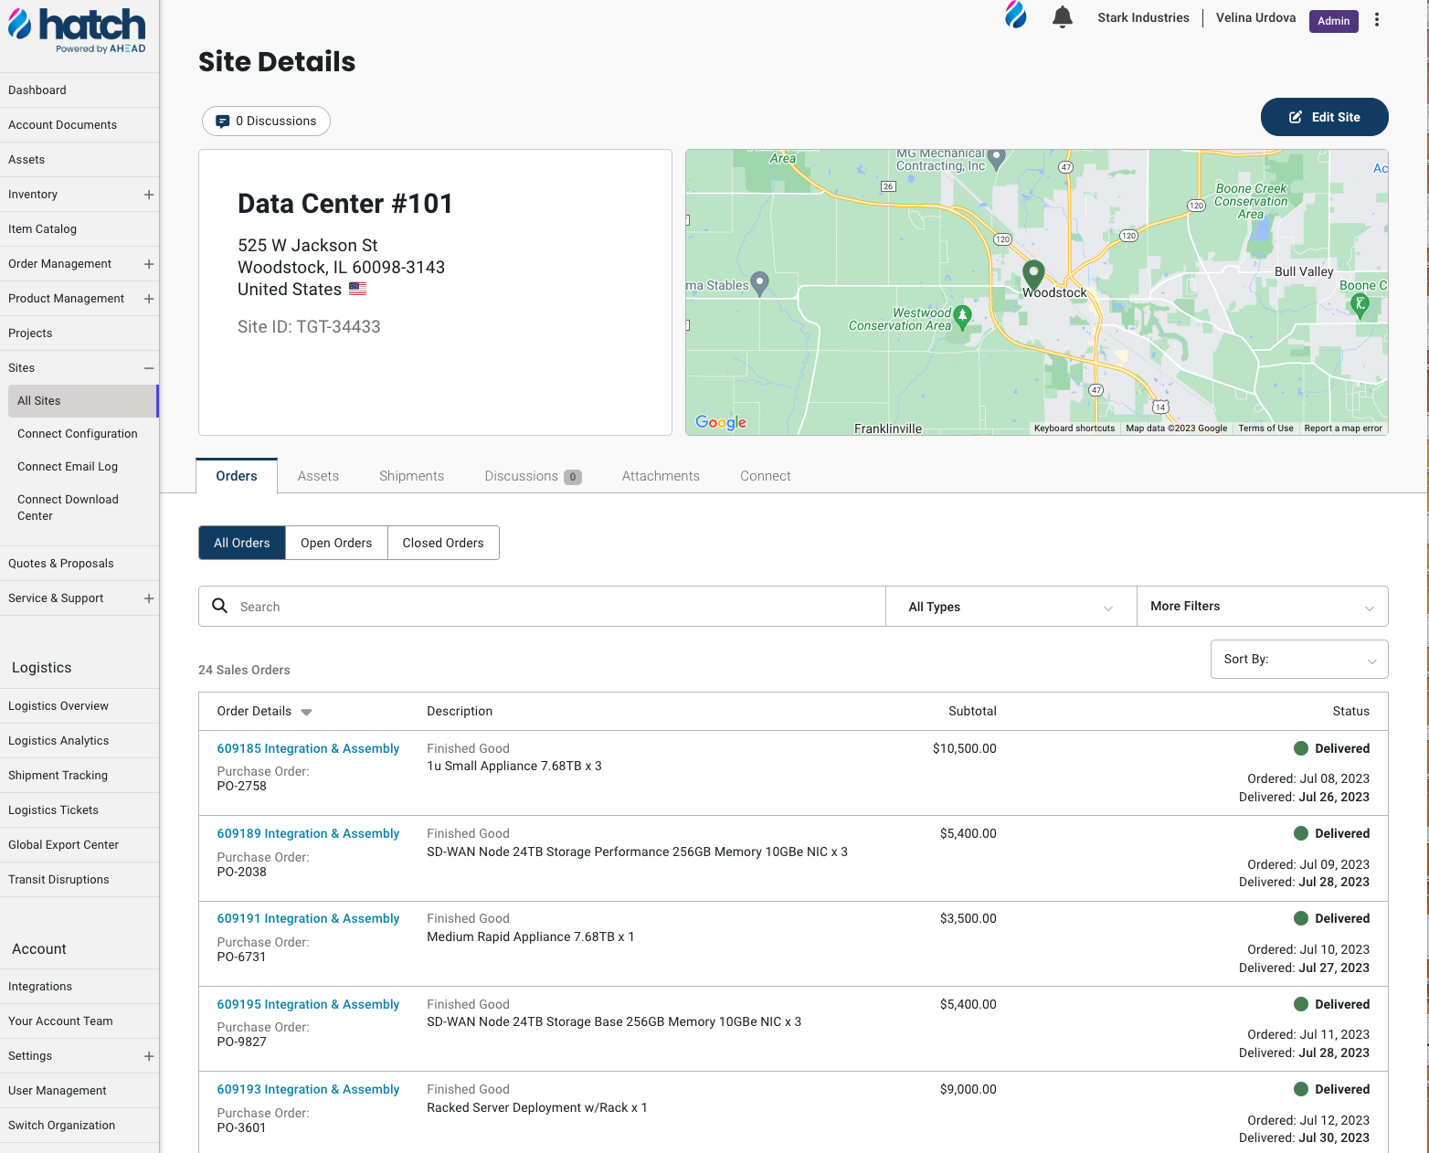Click the MG Mechanical Contracting map pin
The width and height of the screenshot is (1429, 1153).
(997, 158)
